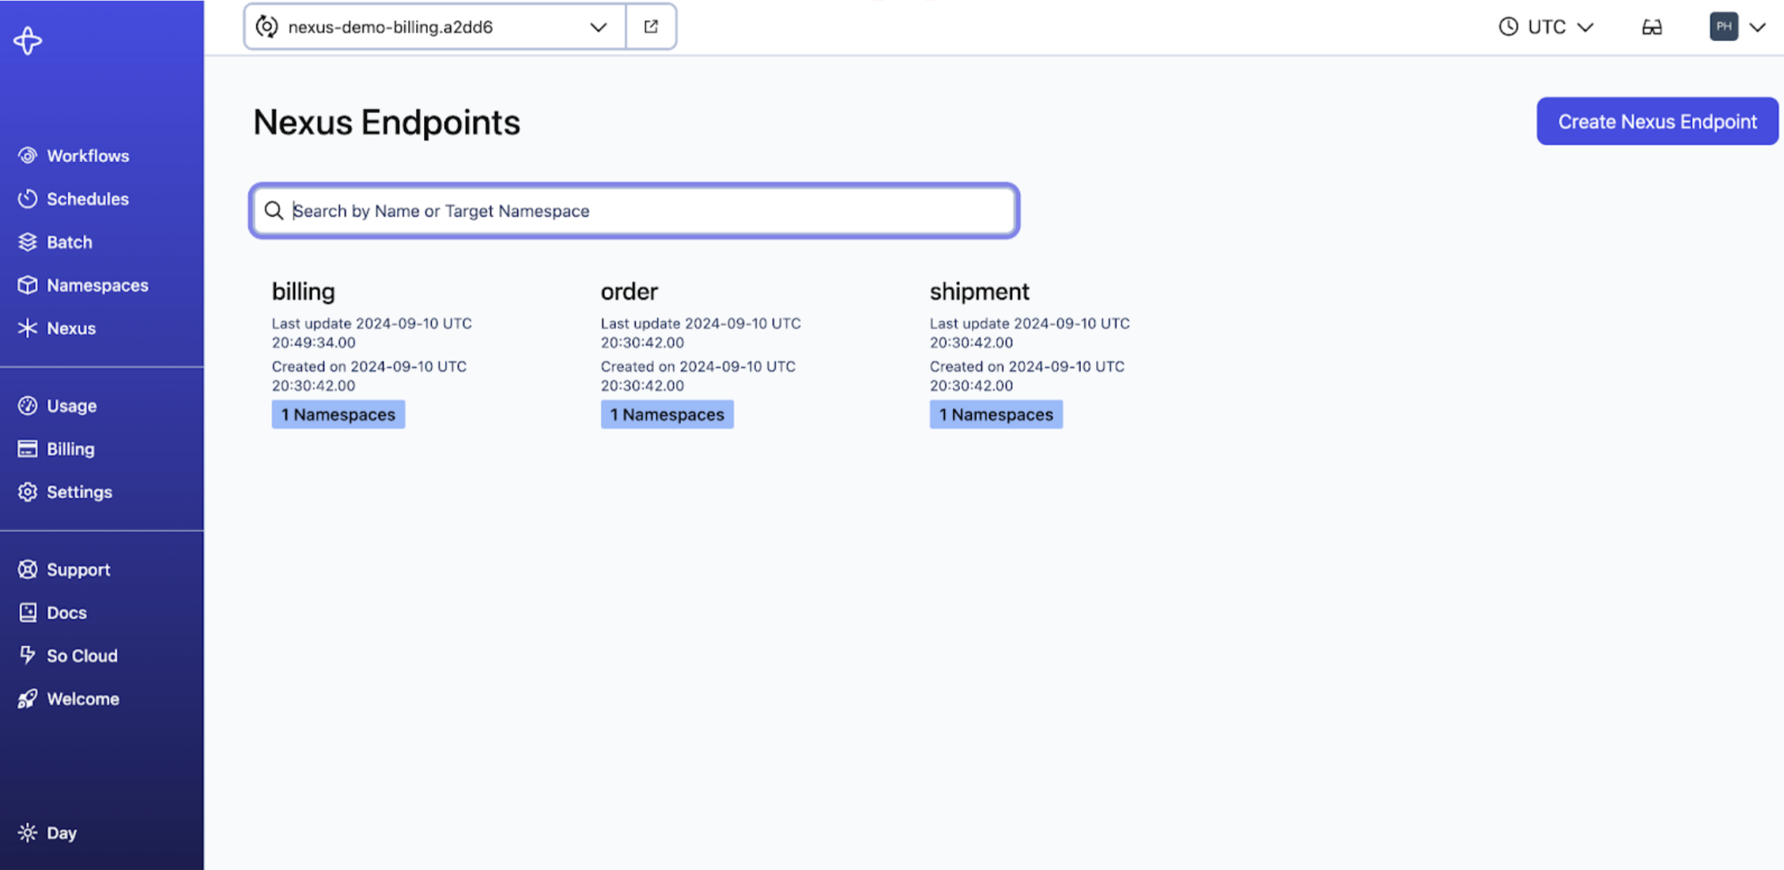The width and height of the screenshot is (1784, 870).
Task: Navigate to Batch icon
Action: (x=26, y=241)
